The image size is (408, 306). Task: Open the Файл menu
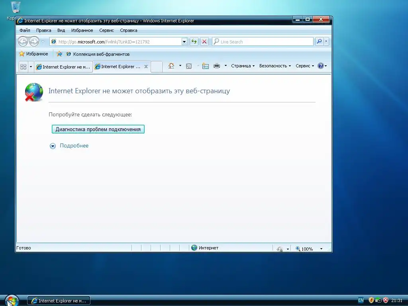coord(25,30)
